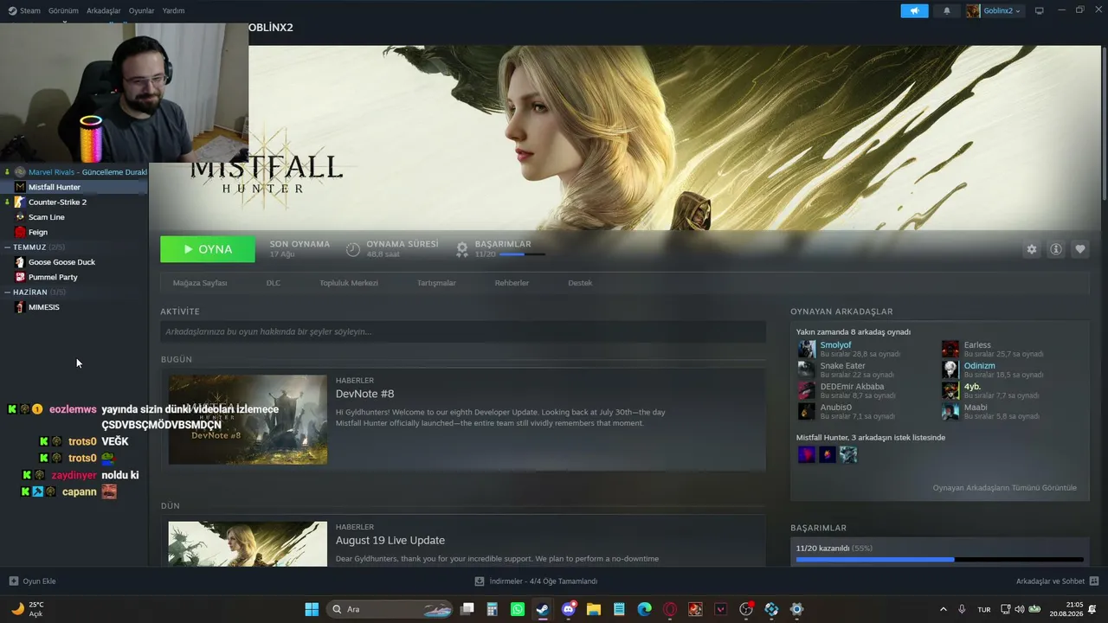1108x623 pixels.
Task: Click Oynayan Arkadaşların Tümünü Görüntüle link
Action: [1004, 488]
